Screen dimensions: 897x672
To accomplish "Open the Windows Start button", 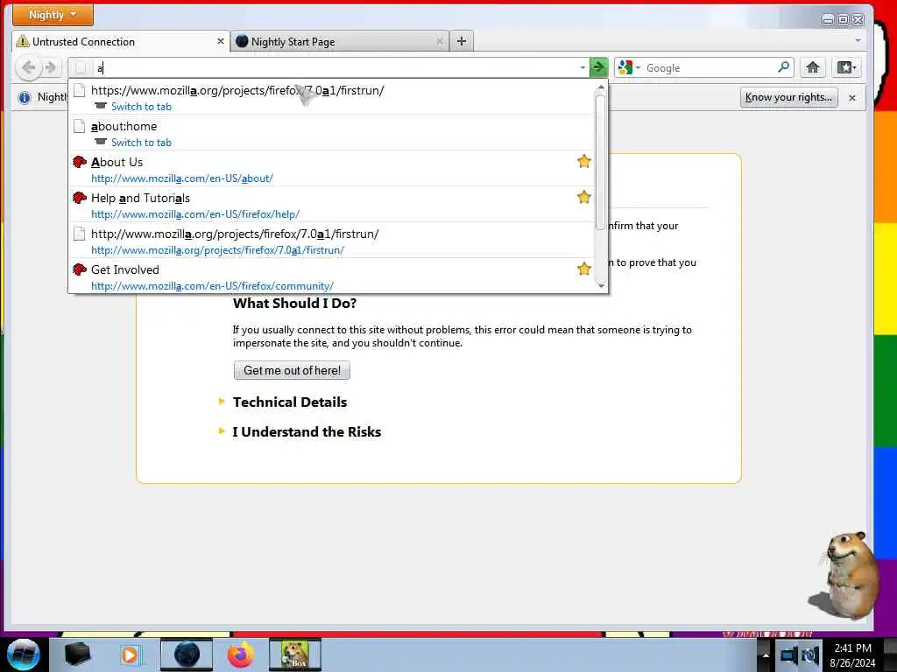I will pyautogui.click(x=24, y=654).
